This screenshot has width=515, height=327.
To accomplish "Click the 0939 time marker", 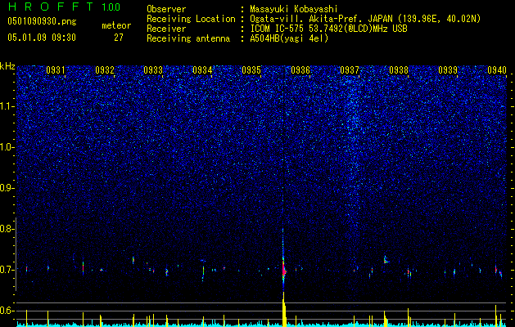I will pos(448,70).
